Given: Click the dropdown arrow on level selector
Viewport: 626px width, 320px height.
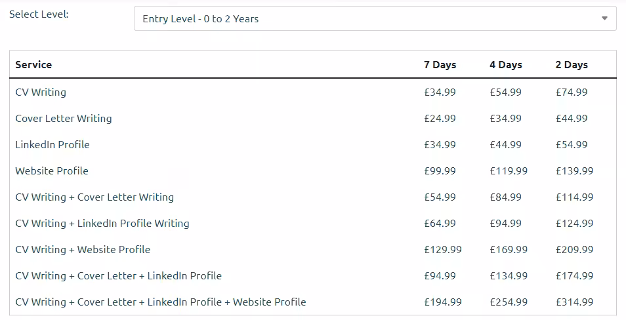Looking at the screenshot, I should (604, 18).
